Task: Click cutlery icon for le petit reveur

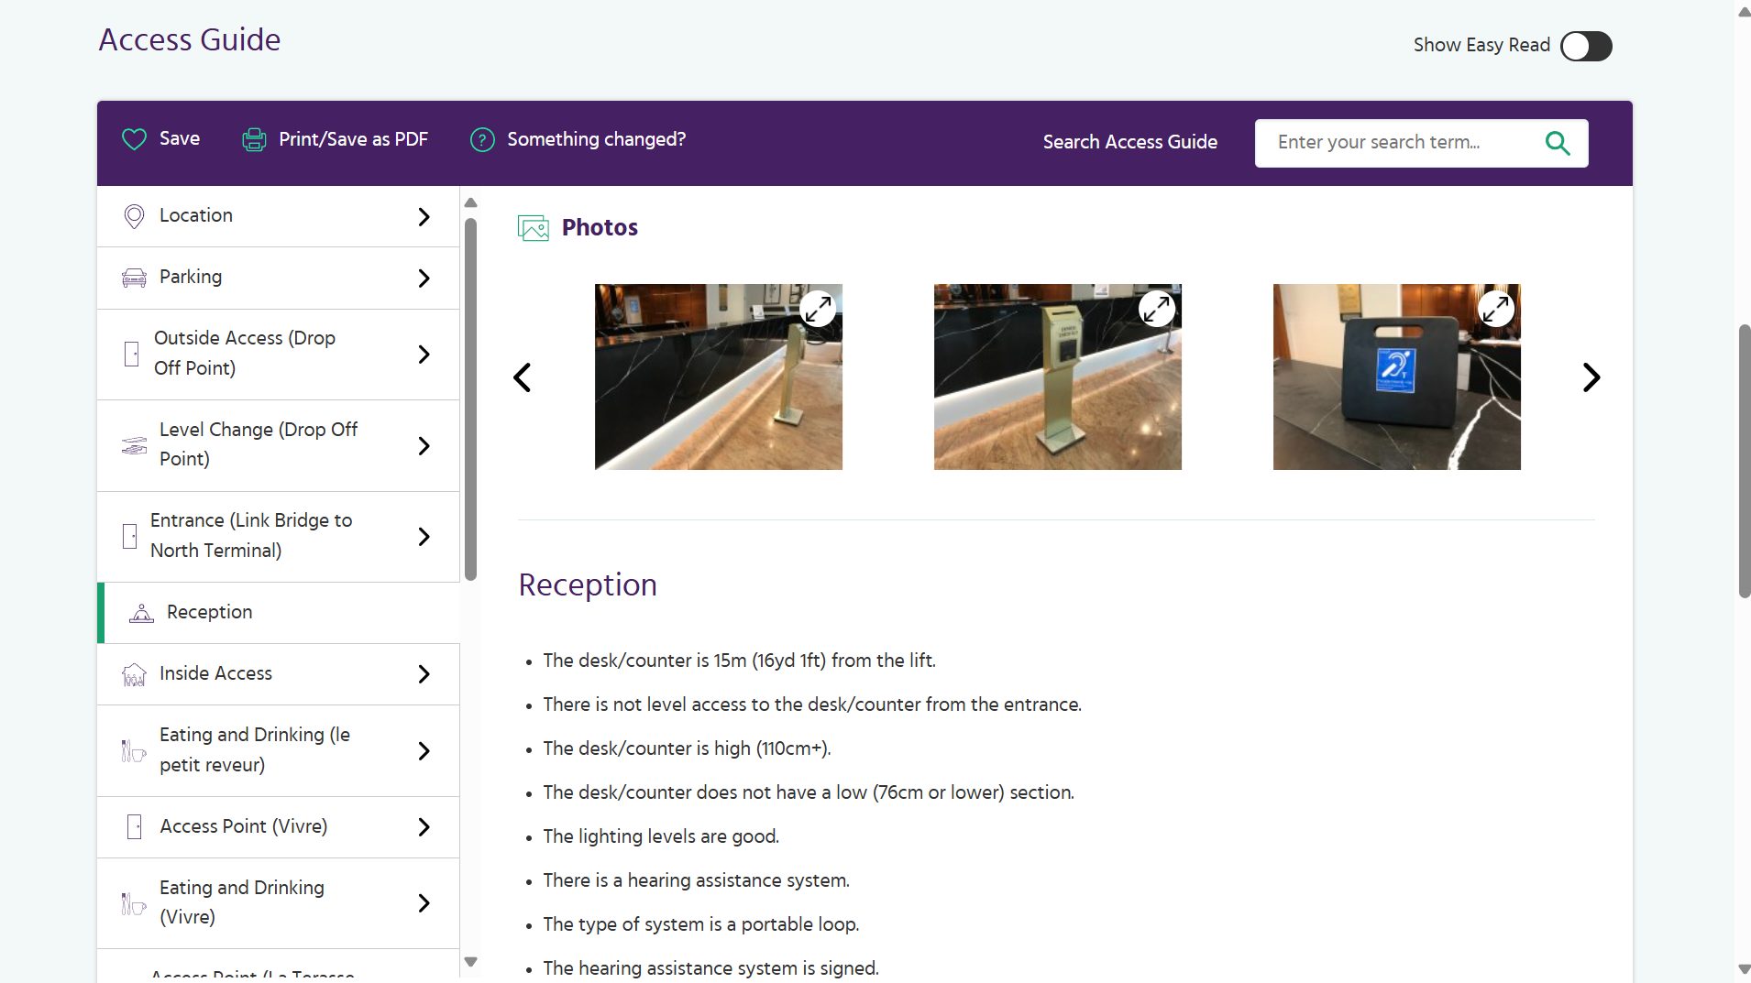Action: click(x=134, y=750)
